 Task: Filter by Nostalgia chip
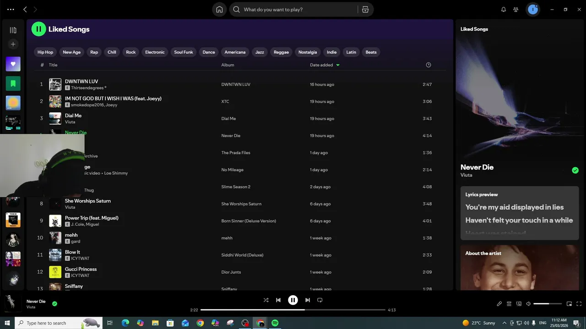click(308, 52)
